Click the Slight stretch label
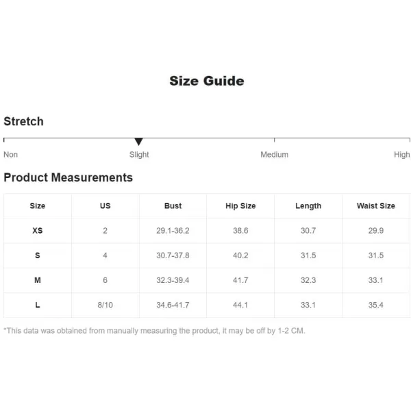Image resolution: width=411 pixels, height=411 pixels. tap(139, 155)
